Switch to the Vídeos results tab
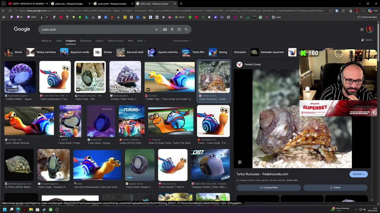This screenshot has width=380, height=213. tap(99, 41)
